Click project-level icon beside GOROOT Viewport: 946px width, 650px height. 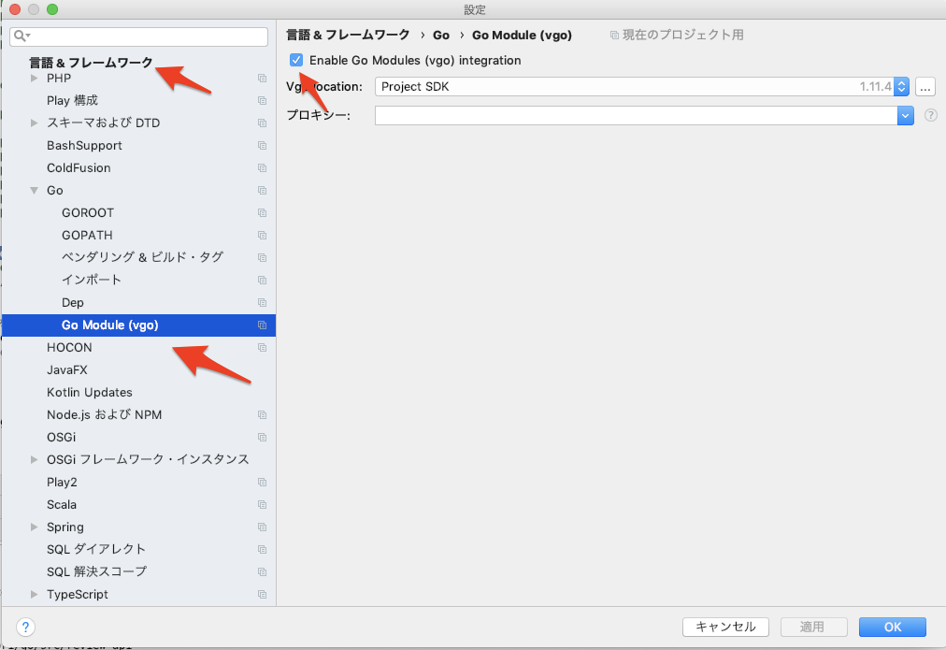click(x=262, y=212)
